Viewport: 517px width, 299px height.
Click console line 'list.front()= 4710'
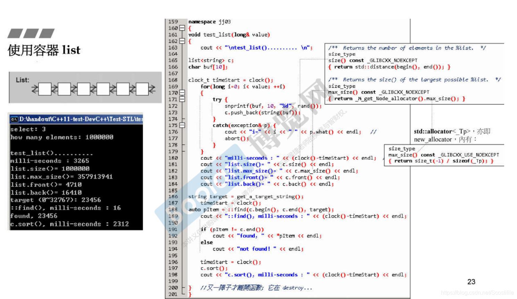pyautogui.click(x=46, y=185)
